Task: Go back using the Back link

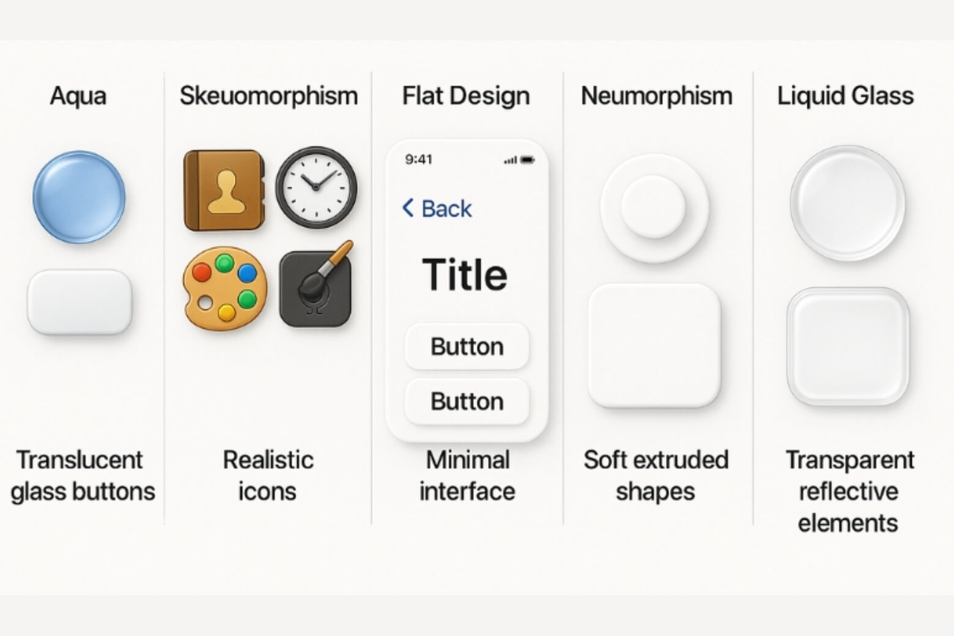Action: [437, 209]
